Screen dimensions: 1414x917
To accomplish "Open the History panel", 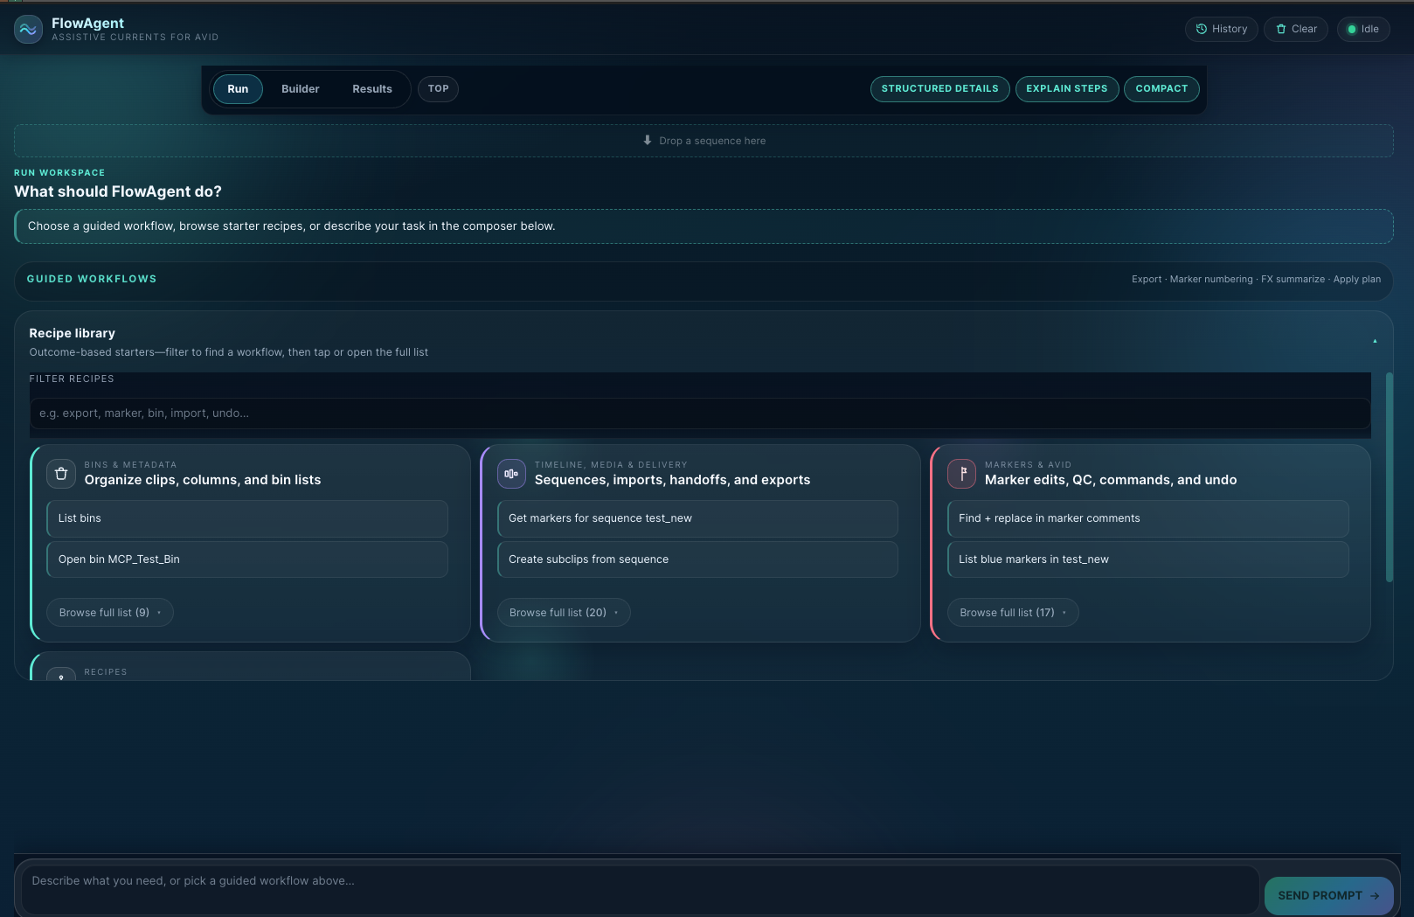I will pyautogui.click(x=1221, y=29).
